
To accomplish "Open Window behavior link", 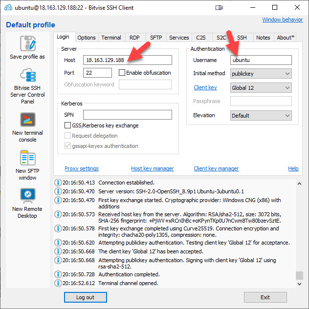I will coord(283,20).
